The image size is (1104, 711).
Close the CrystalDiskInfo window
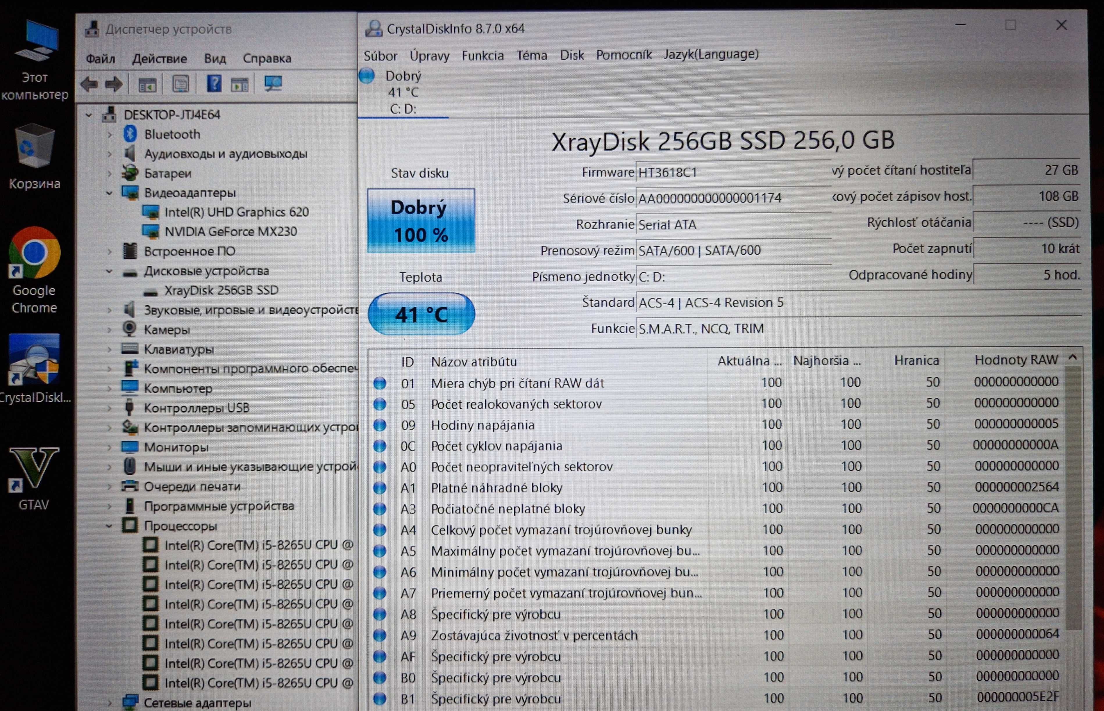pos(1061,25)
